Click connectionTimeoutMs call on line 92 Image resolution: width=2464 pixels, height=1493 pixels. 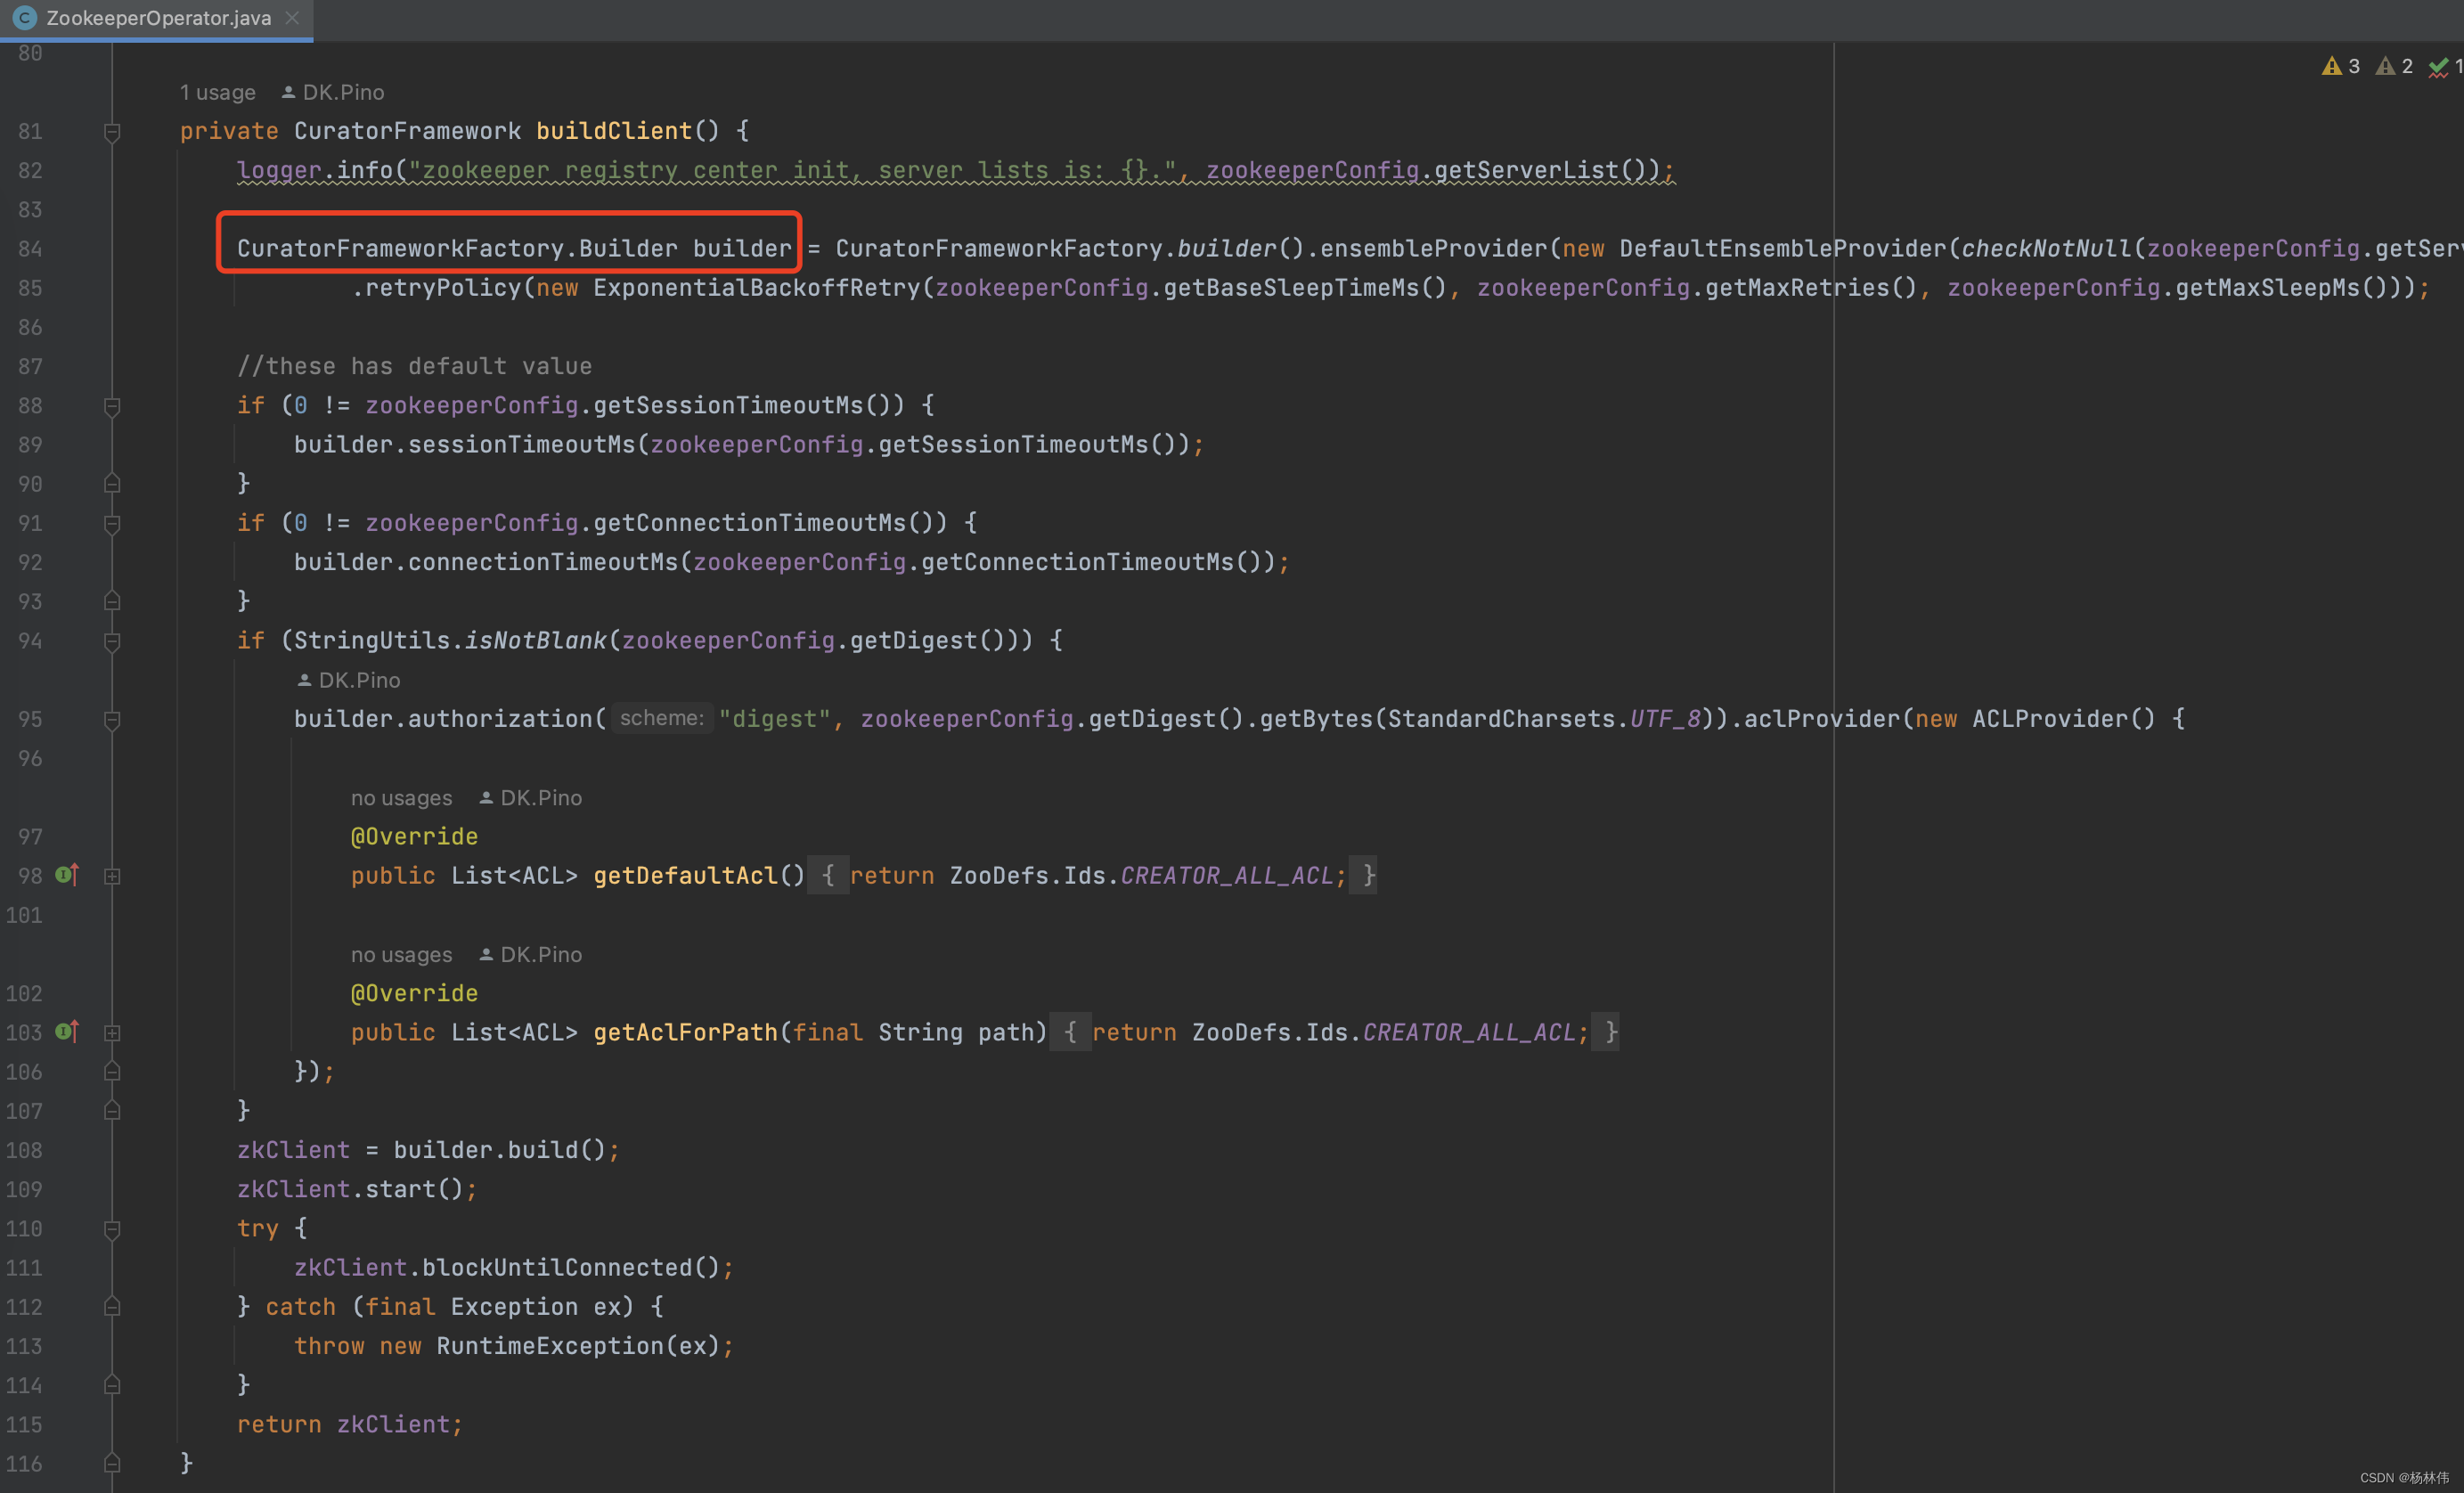point(543,562)
